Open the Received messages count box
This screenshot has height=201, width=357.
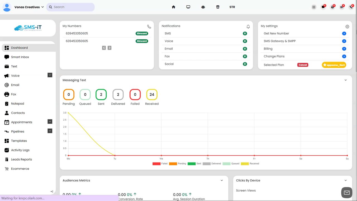pos(152,95)
